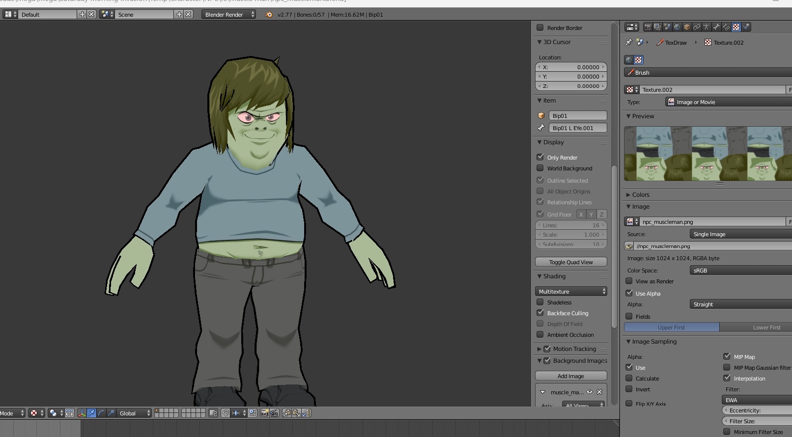The height and width of the screenshot is (437, 792).
Task: Click the Blender logo in the header
Action: (269, 14)
